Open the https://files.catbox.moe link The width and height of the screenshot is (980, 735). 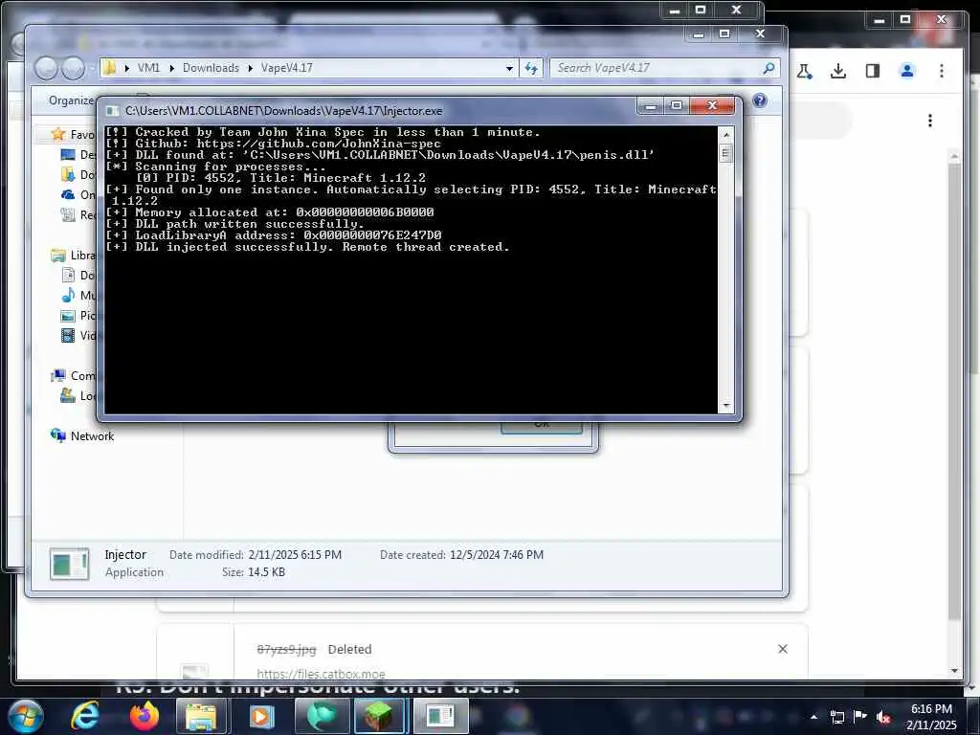(x=321, y=674)
